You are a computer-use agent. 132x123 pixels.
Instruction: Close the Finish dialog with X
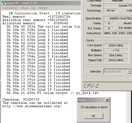point(107,100)
